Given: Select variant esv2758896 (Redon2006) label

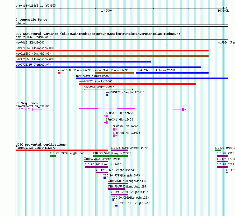Looking at the screenshot, I should pos(33,37).
